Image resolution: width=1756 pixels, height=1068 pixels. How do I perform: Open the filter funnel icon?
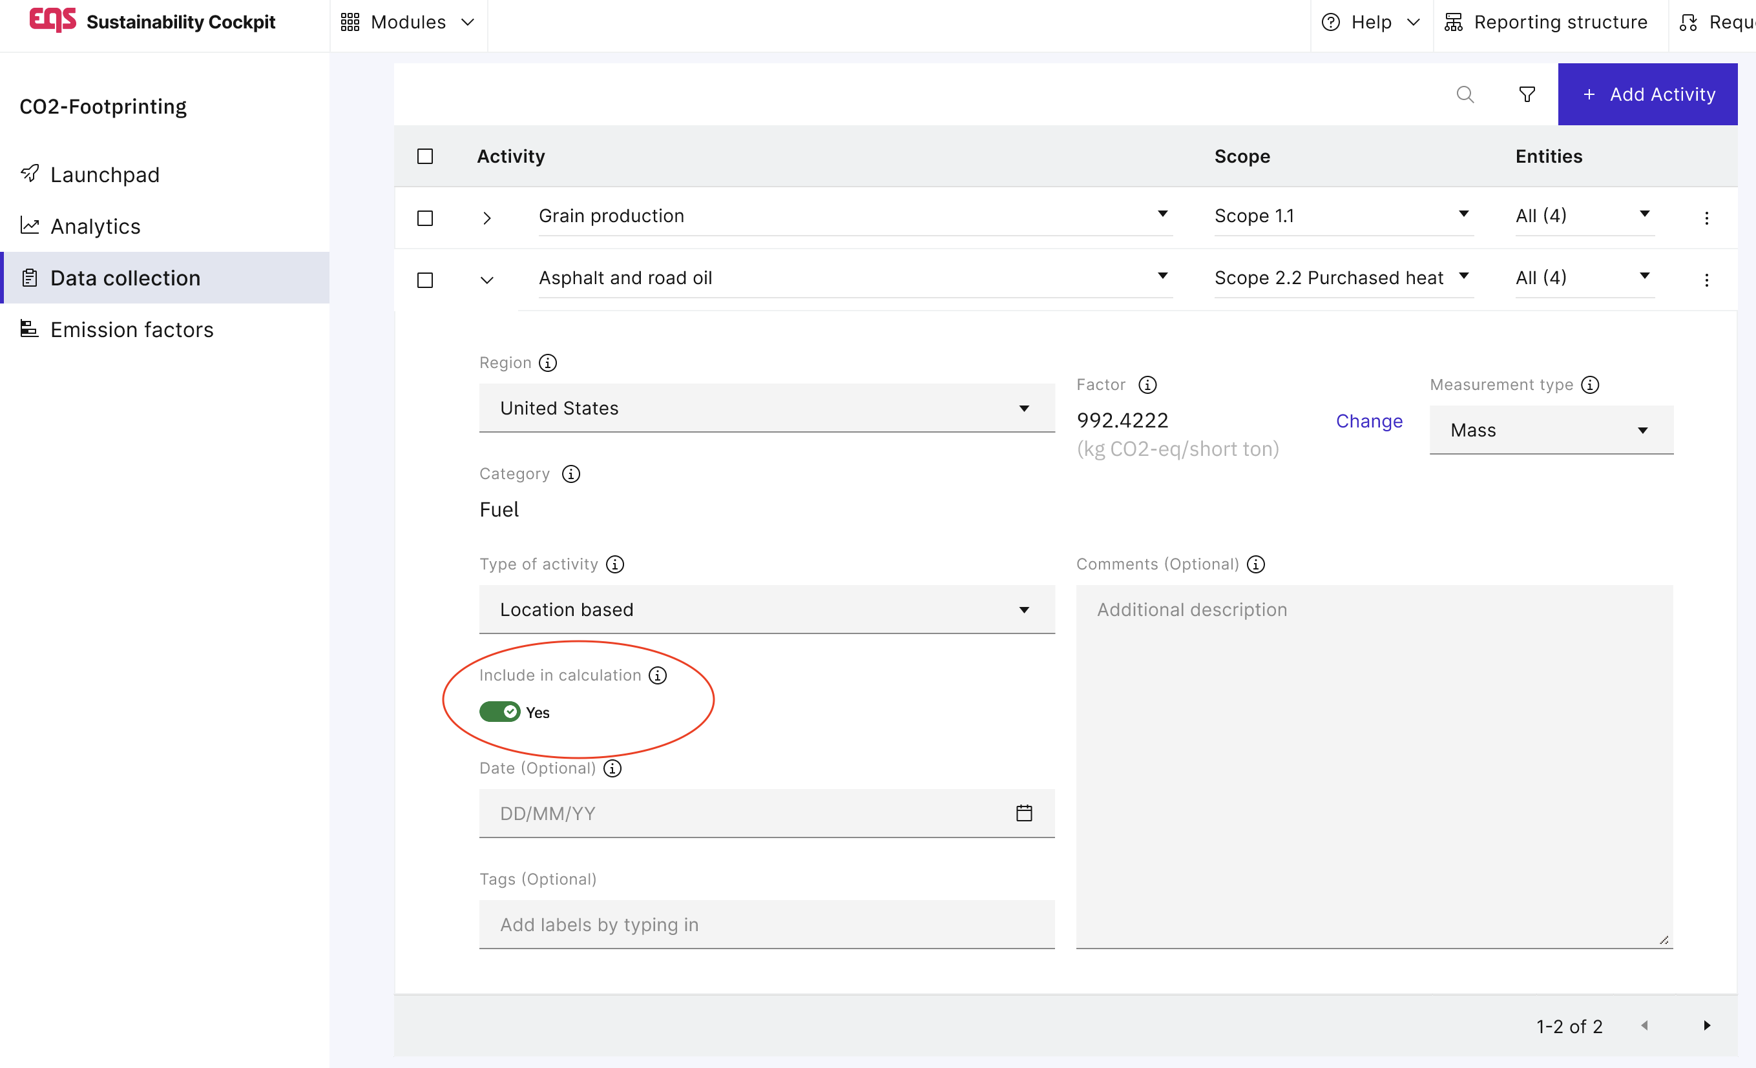click(1527, 94)
